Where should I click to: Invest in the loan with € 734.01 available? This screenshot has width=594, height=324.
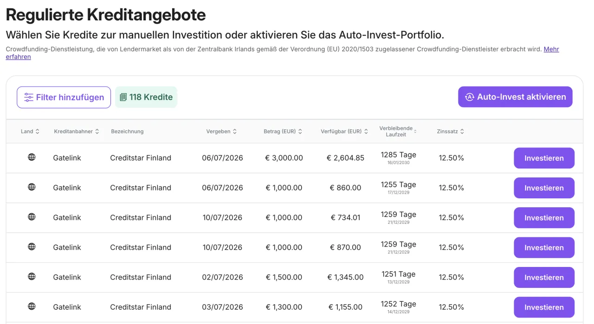point(544,218)
